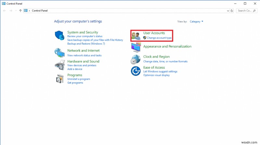
Task: Close the Control Panel window
Action: click(x=255, y=4)
